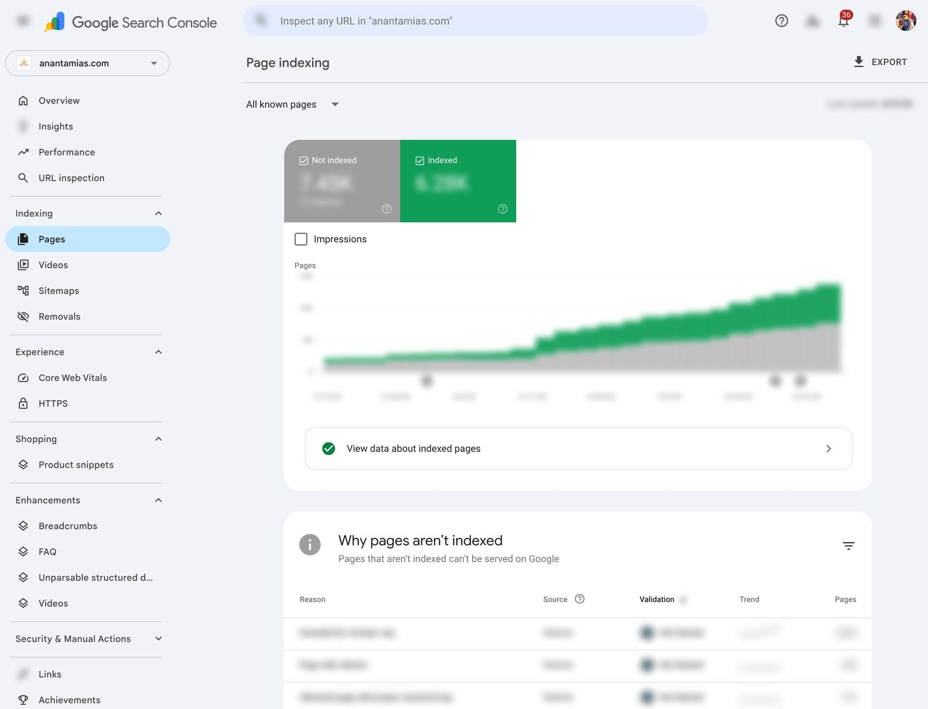Click the Achievements trophy icon
Viewport: 928px width, 709px height.
point(23,700)
